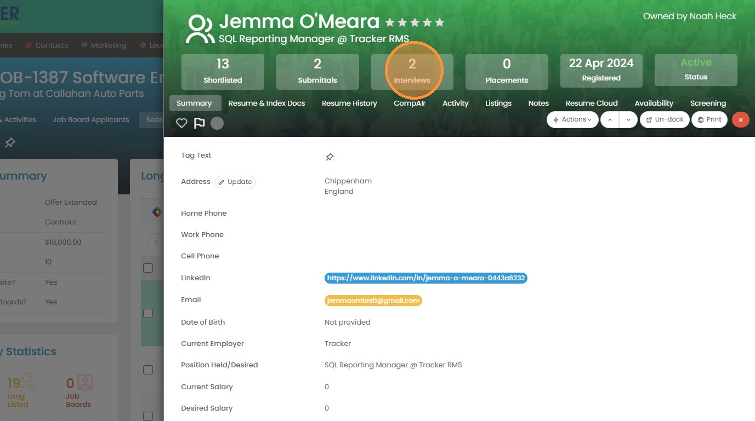755x421 pixels.
Task: Switch to the Resume Cloud tab
Action: tap(592, 103)
